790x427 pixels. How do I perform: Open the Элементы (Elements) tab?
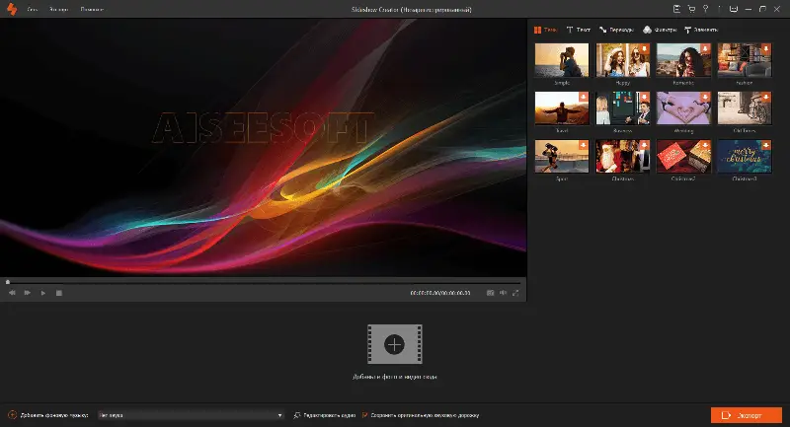[701, 31]
